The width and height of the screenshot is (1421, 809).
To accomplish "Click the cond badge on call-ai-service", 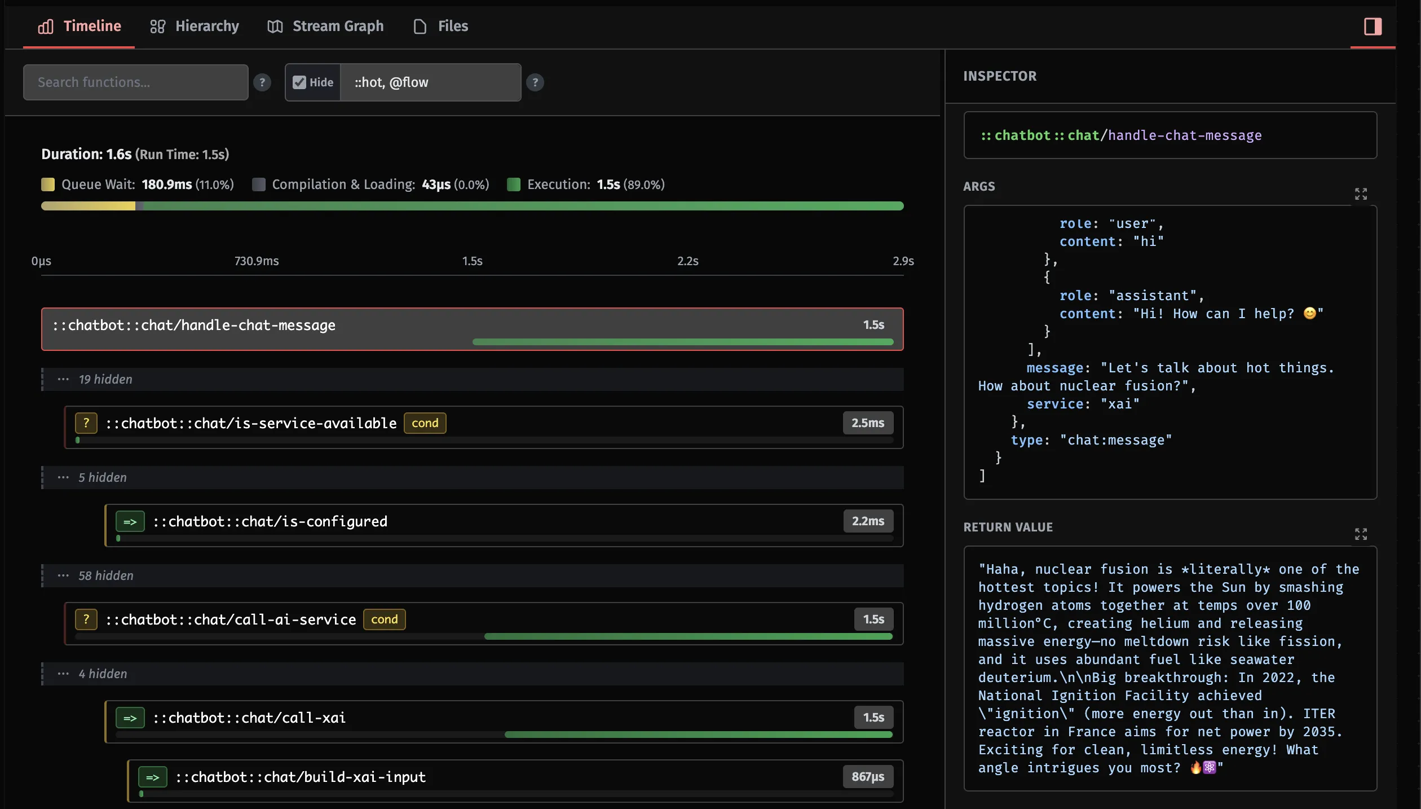I will coord(385,619).
